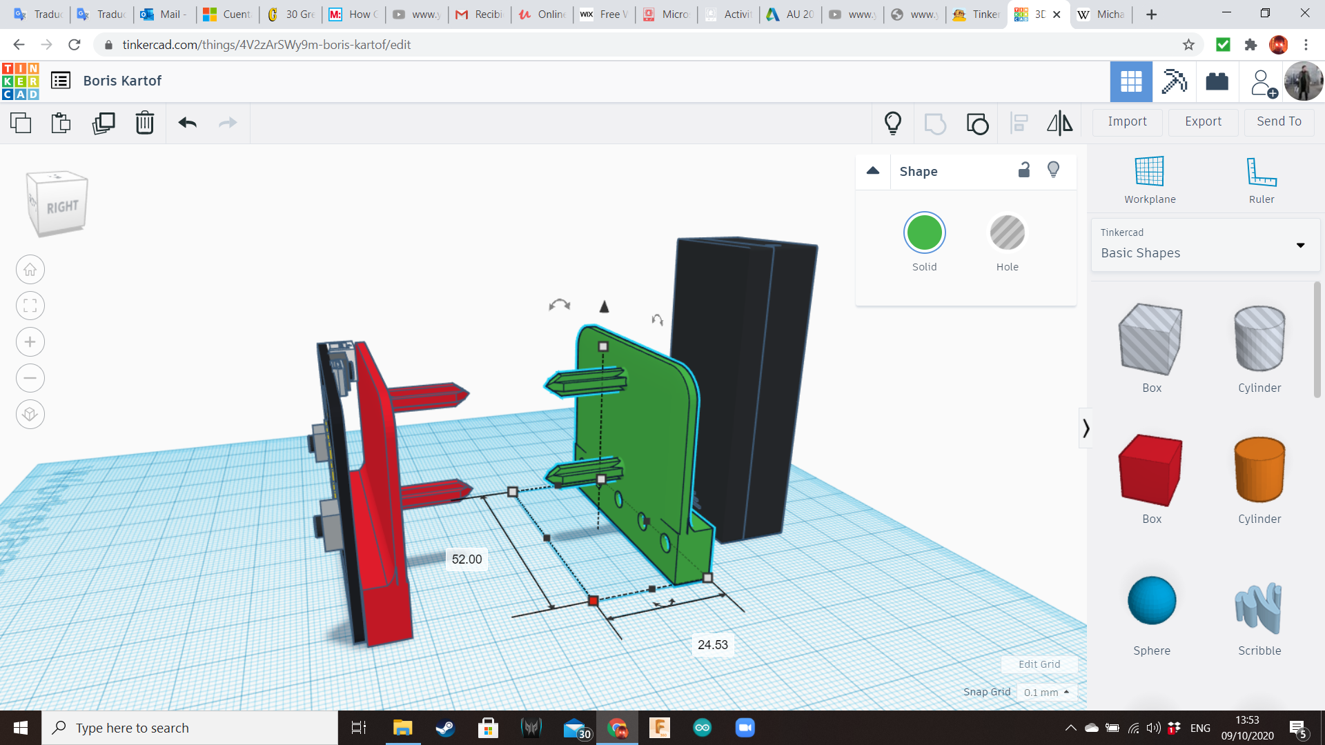Pick the red Box shape thumbnail

point(1151,470)
